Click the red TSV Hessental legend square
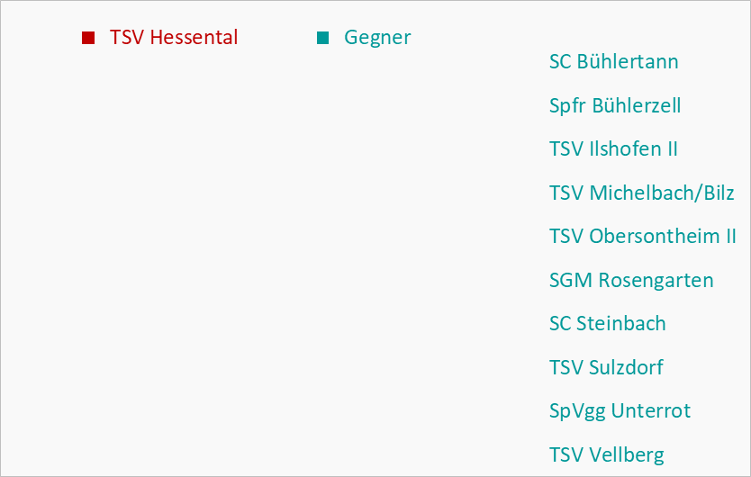 (88, 38)
